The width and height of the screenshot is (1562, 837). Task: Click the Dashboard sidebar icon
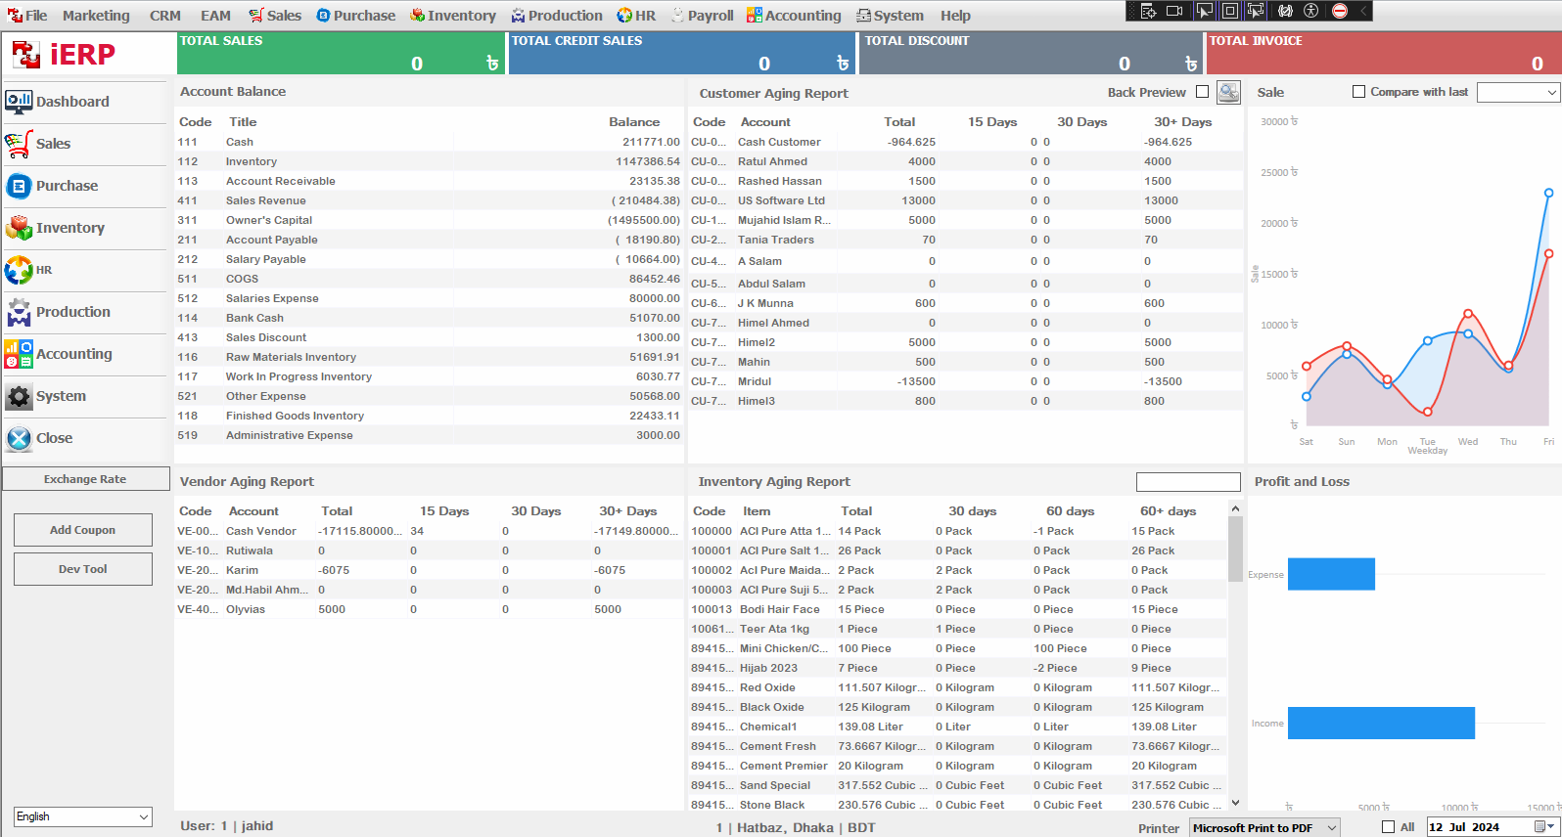(19, 102)
